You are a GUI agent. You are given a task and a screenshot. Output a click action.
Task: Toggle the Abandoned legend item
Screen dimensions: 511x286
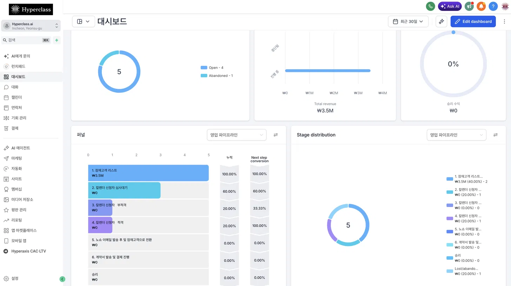pos(217,75)
